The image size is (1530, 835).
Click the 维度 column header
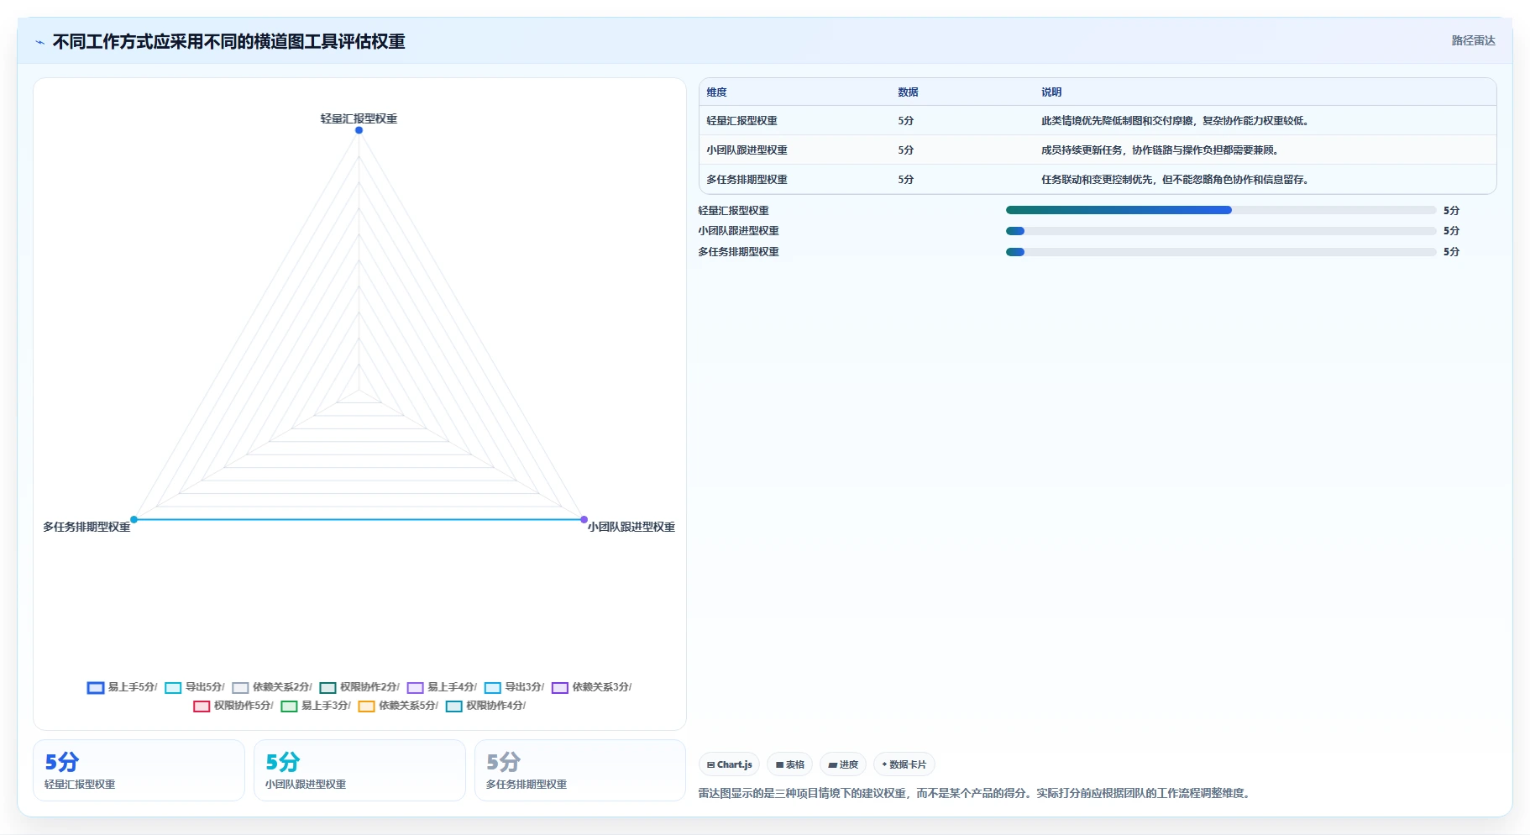[716, 92]
